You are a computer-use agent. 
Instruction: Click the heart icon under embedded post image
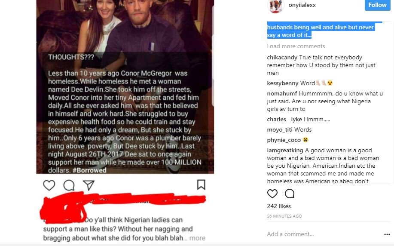[x=49, y=185]
